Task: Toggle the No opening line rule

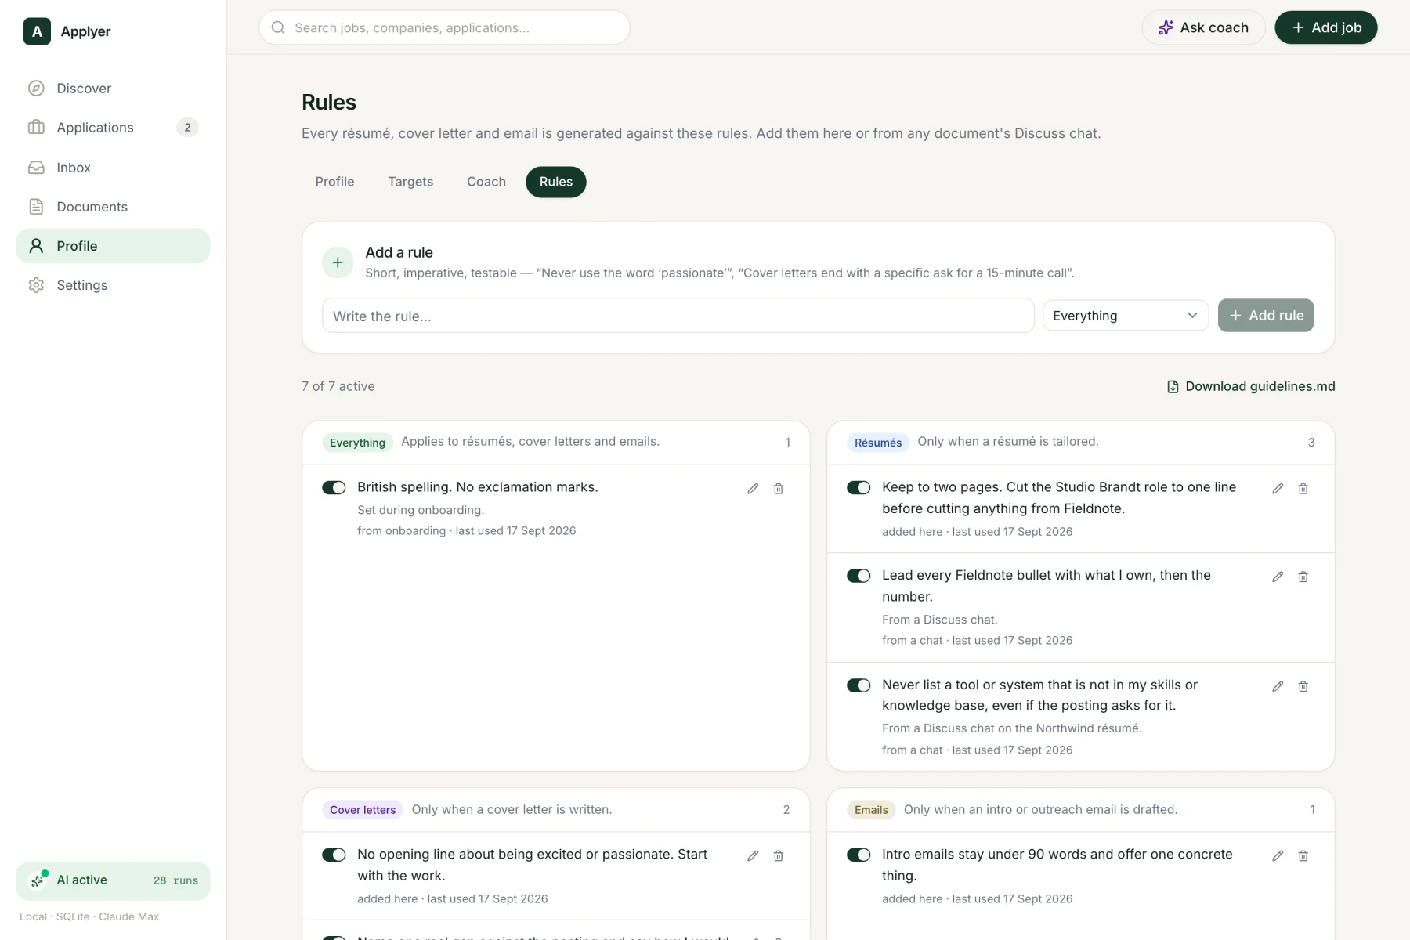Action: 334,855
